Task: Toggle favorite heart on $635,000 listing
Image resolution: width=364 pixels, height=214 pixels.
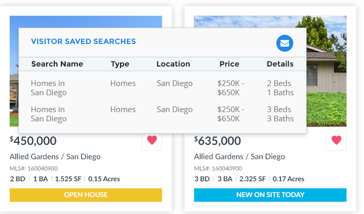Action: pos(336,140)
